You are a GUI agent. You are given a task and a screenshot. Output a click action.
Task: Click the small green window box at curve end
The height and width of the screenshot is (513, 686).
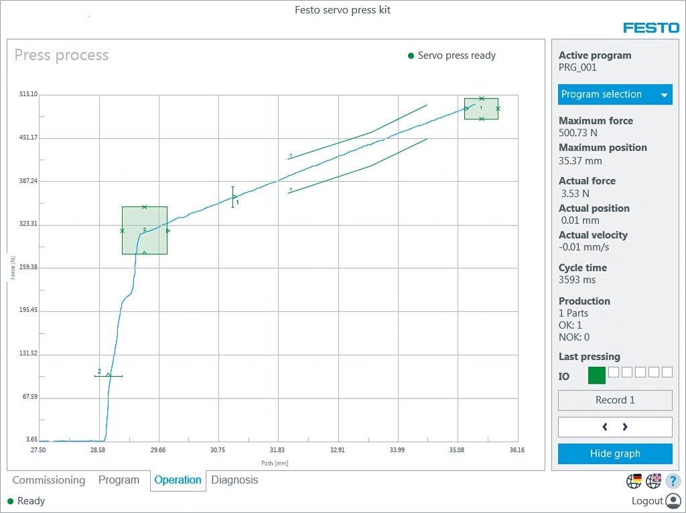(481, 109)
